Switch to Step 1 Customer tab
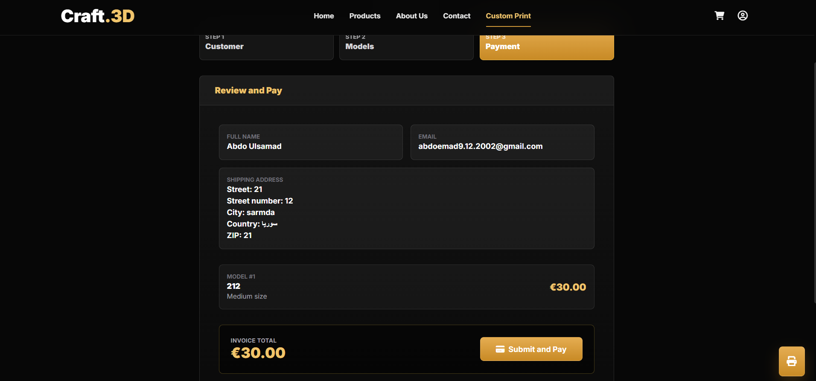 coord(266,47)
